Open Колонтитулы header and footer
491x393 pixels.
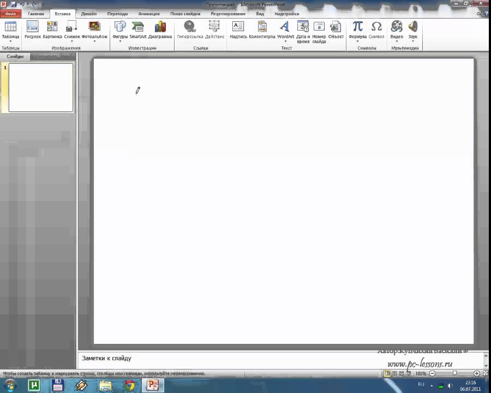(262, 30)
